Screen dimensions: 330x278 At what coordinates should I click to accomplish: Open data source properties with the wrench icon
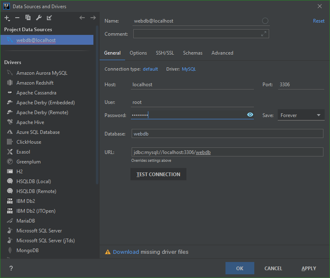pos(38,18)
